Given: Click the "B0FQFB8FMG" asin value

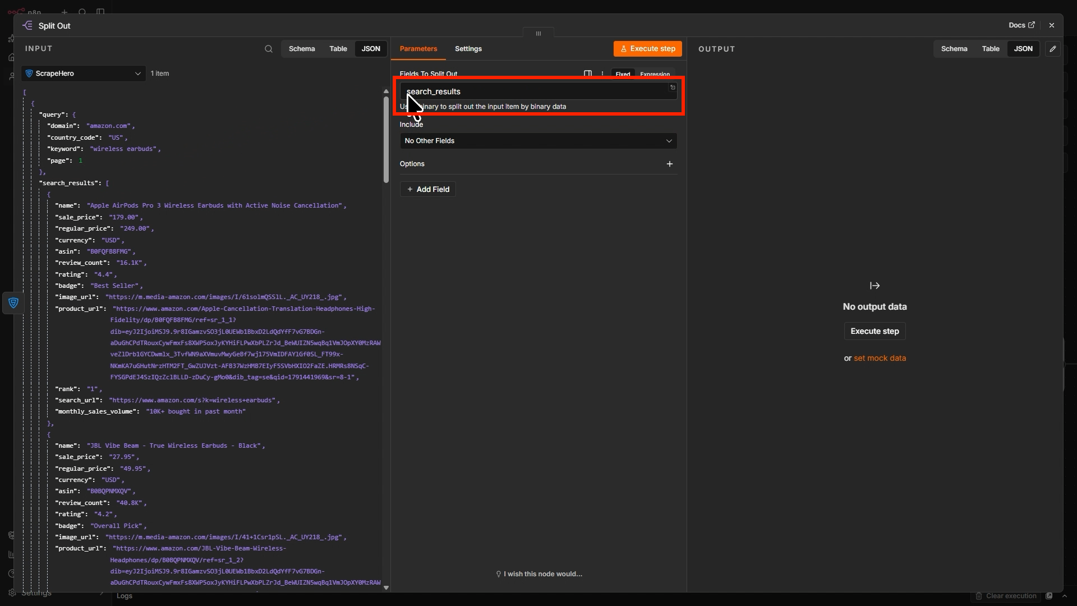Looking at the screenshot, I should coord(109,251).
